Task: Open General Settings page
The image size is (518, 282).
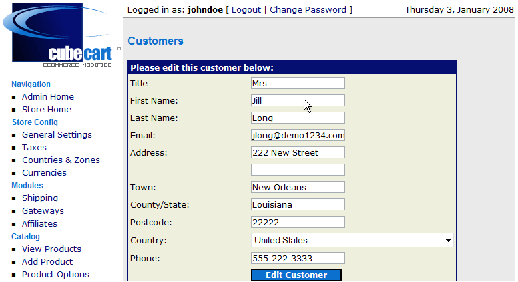Action: pyautogui.click(x=57, y=135)
